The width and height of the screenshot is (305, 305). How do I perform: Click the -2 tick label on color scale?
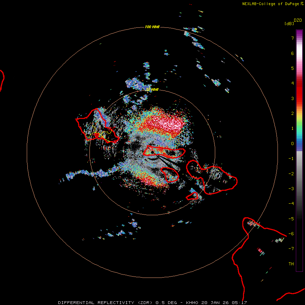tap(291, 174)
